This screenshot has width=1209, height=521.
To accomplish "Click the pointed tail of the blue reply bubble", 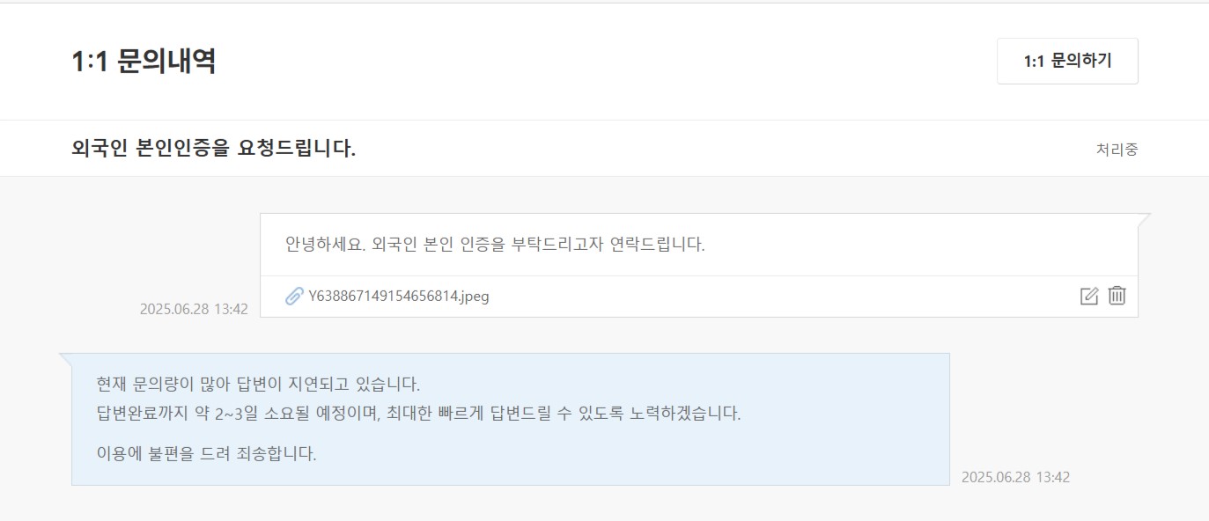I will point(65,357).
